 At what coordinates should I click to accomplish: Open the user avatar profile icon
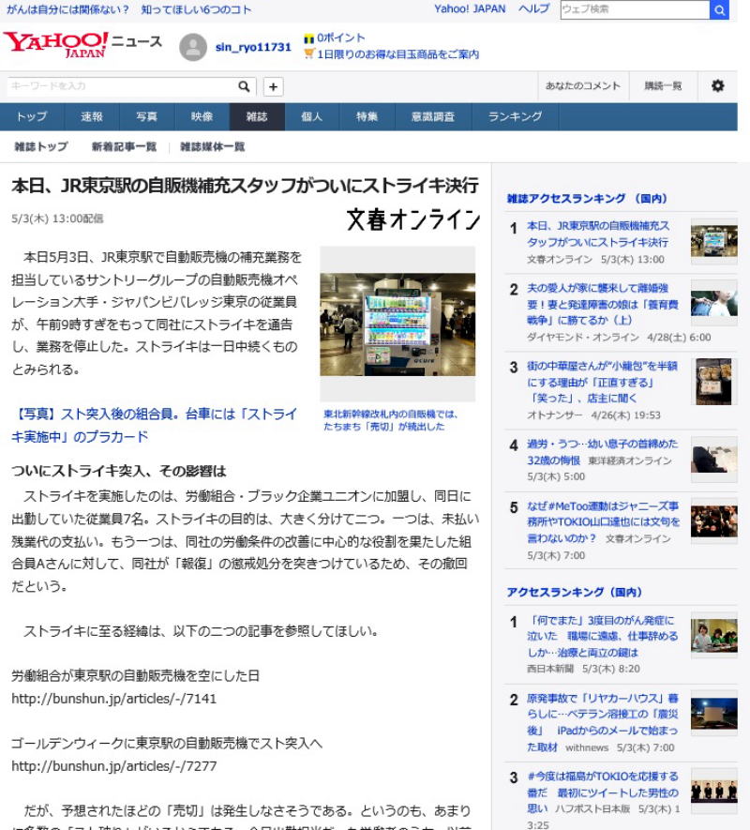point(193,47)
